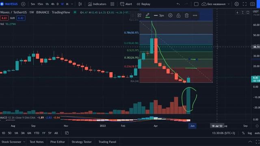Expand the Stock Screener dropdown arrow

pos(24,142)
